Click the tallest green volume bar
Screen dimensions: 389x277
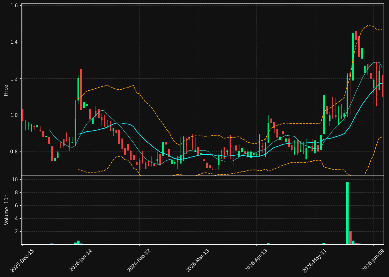(347, 213)
